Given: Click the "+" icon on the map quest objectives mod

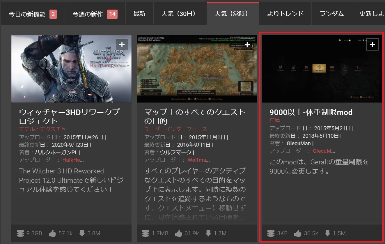Looking at the screenshot, I should (x=247, y=44).
